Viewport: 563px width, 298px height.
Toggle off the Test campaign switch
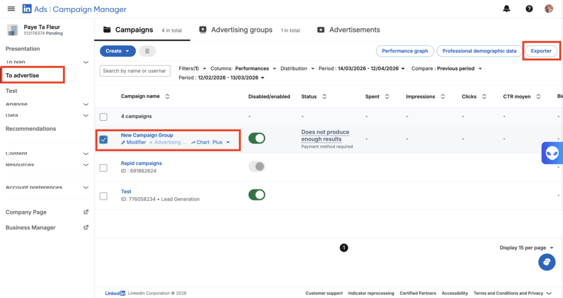click(x=257, y=195)
